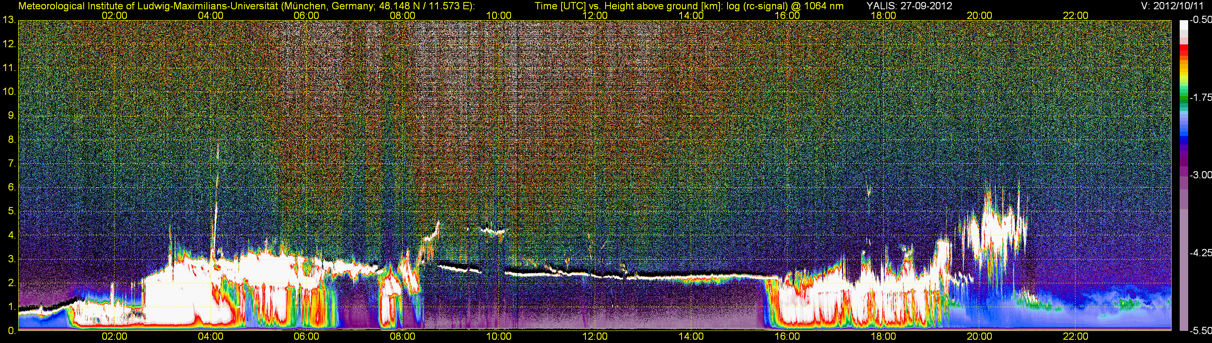1212x343 pixels.
Task: Click the 12:00 label on the top time axis
Action: pos(595,15)
